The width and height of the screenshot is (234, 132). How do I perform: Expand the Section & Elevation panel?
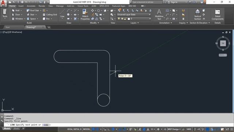(200, 23)
